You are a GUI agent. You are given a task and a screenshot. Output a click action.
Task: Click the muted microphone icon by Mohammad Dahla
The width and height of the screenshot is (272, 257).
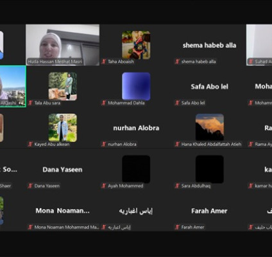[104, 103]
